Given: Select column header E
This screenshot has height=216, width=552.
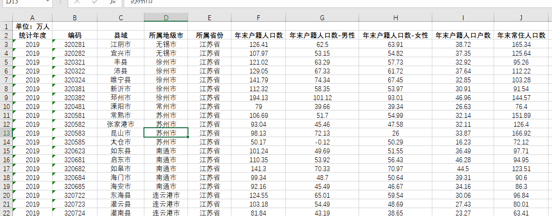Looking at the screenshot, I should tap(209, 18).
